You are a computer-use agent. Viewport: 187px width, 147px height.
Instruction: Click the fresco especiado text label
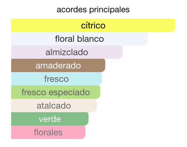coord(56,92)
